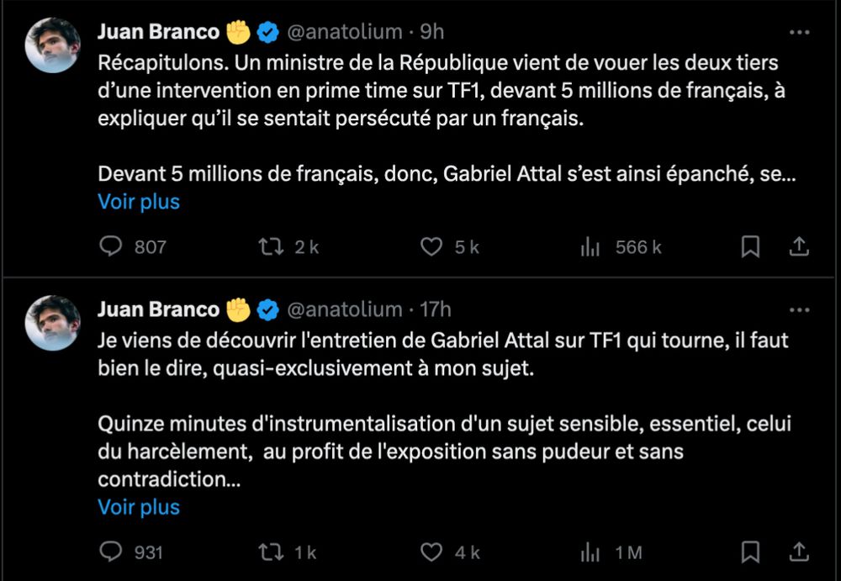Reply to the top tweet about Gabriel Attal
Screen dimensions: 841x581
pyautogui.click(x=110, y=246)
